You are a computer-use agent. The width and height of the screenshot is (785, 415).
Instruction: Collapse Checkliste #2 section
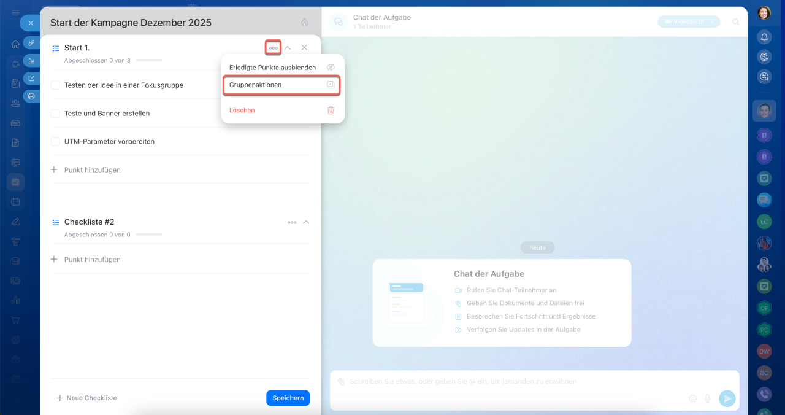pyautogui.click(x=307, y=222)
